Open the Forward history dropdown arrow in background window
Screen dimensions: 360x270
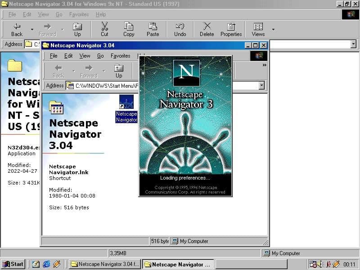point(63,30)
